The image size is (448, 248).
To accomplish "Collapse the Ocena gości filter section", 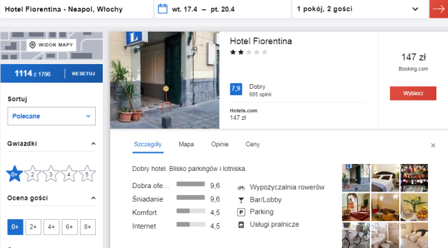I will pos(93,198).
